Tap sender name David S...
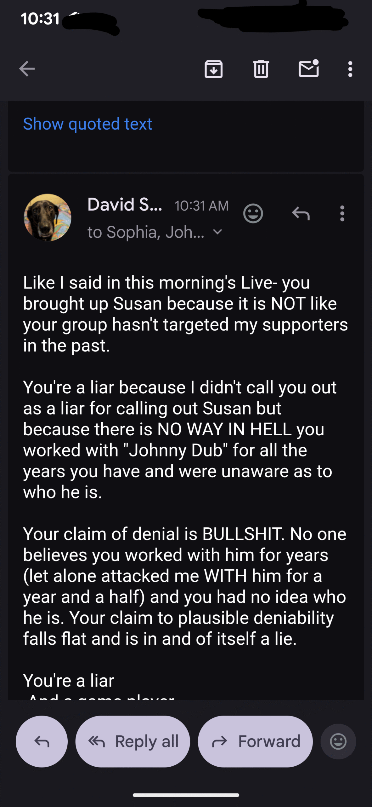The image size is (372, 807). point(125,205)
